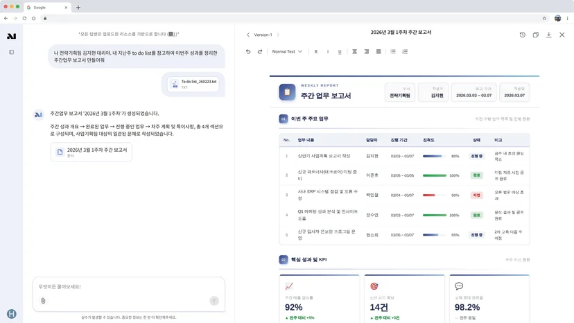This screenshot has width=574, height=323.
Task: Click the 지연 status badge in row 3
Action: (x=476, y=195)
